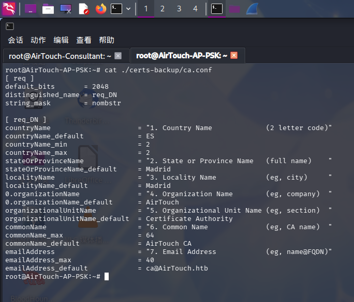Click the '"1. Country Name' prompt text
Screen dimensions: 354x302
click(x=179, y=128)
